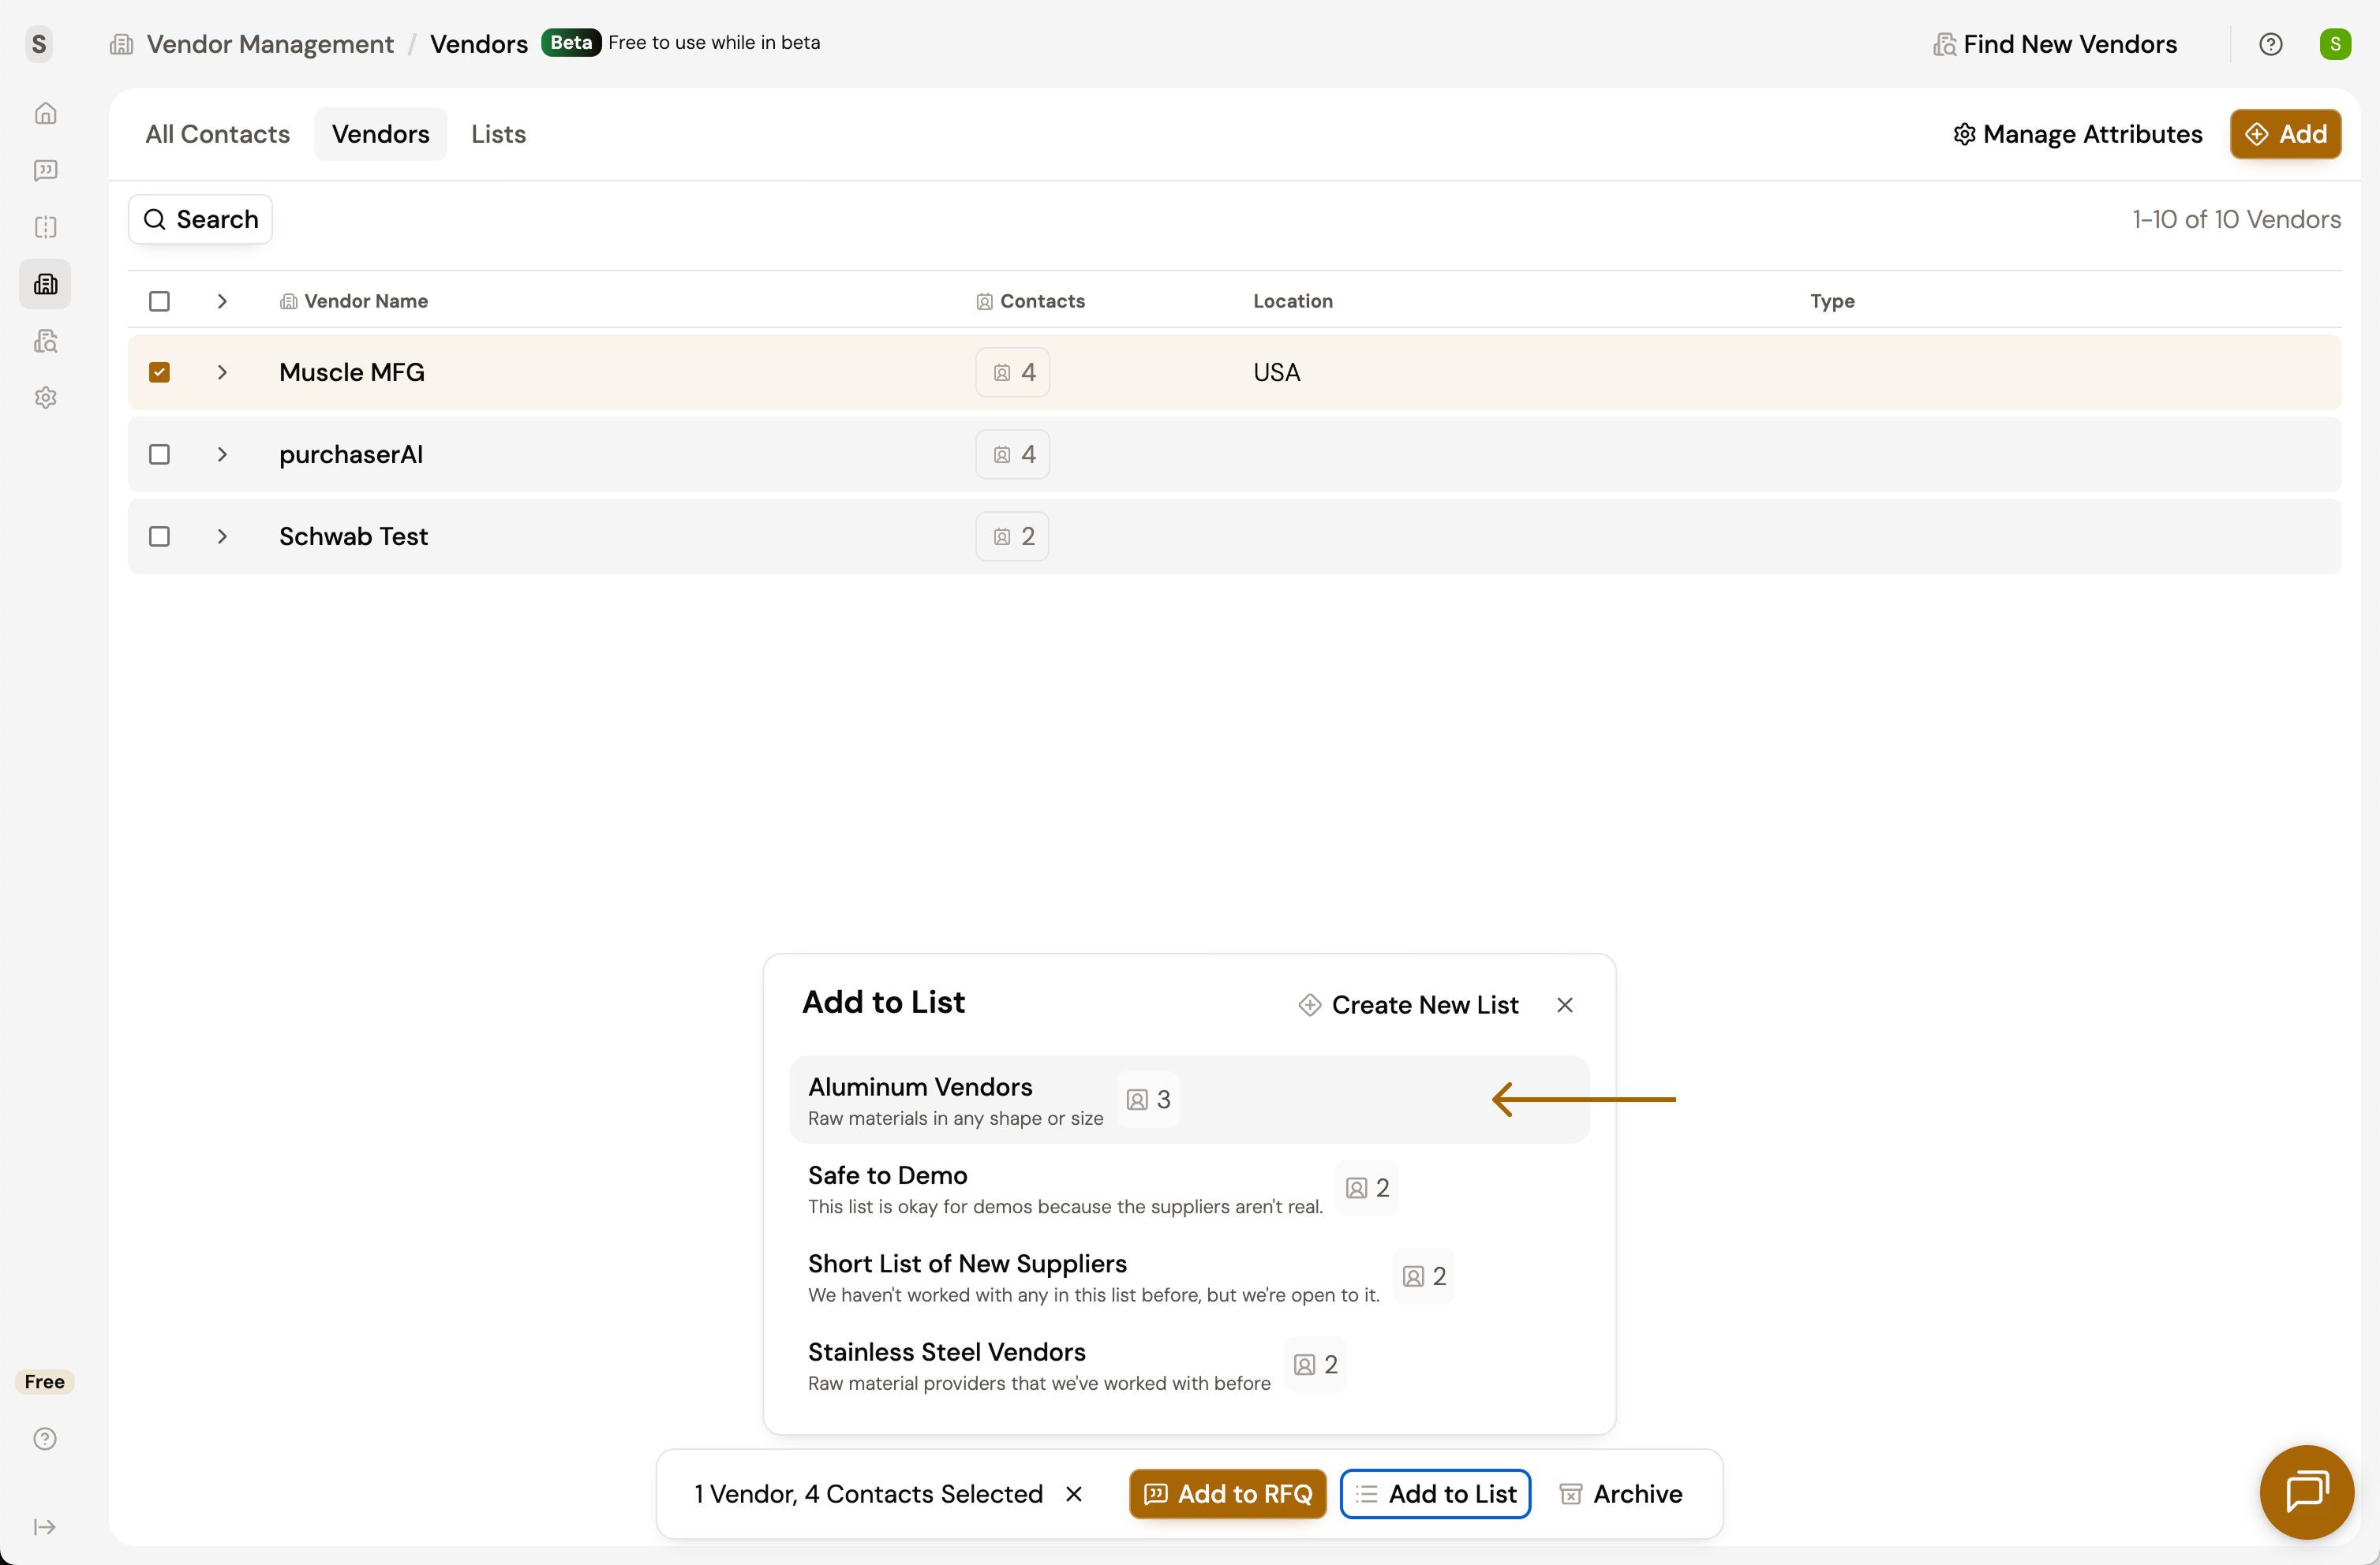This screenshot has width=2380, height=1565.
Task: Expand all rows via header chevron
Action: [x=222, y=302]
